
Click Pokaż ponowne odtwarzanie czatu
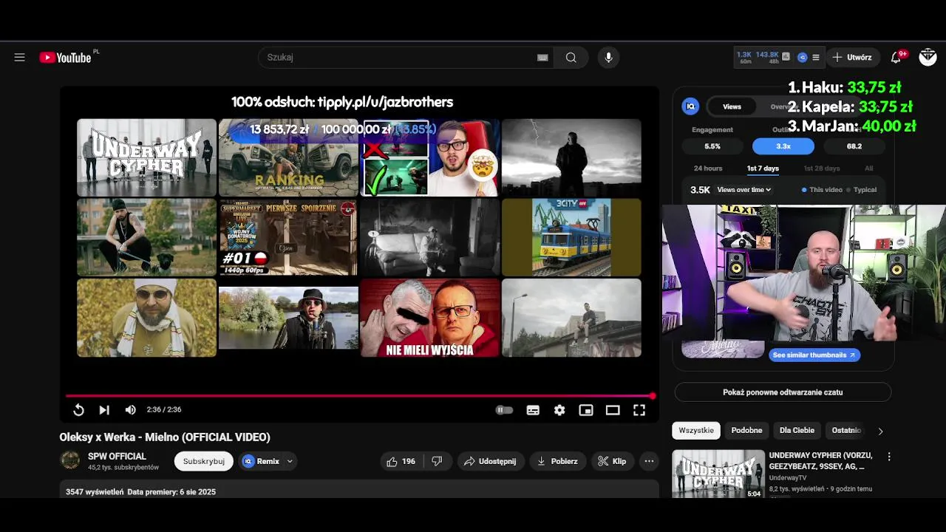(783, 392)
